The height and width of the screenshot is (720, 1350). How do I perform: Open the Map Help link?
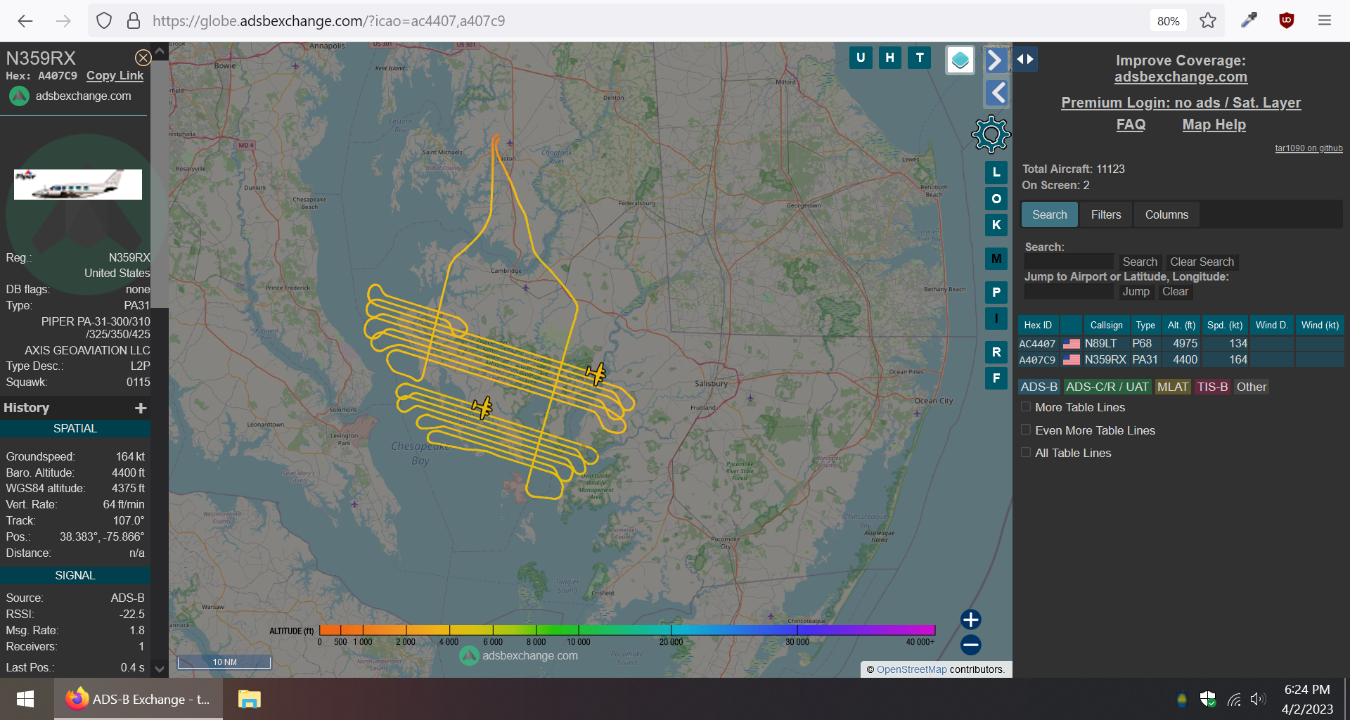coord(1214,124)
